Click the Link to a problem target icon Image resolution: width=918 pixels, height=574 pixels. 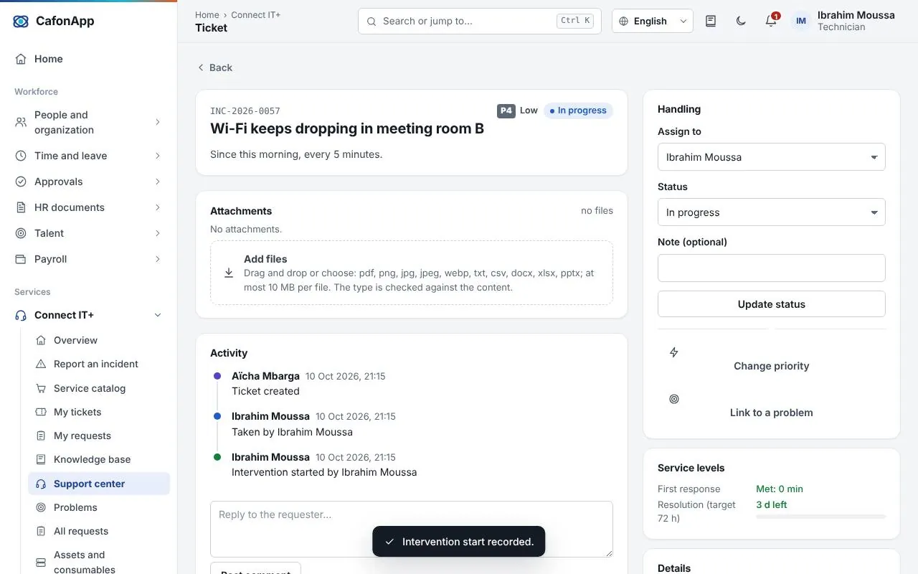tap(674, 399)
